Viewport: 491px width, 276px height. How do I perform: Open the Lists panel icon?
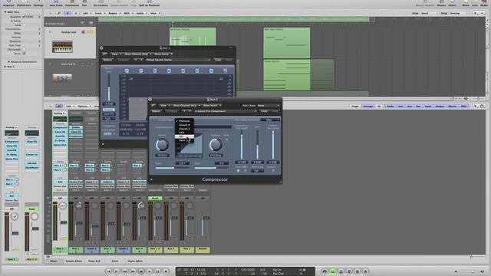475,3
